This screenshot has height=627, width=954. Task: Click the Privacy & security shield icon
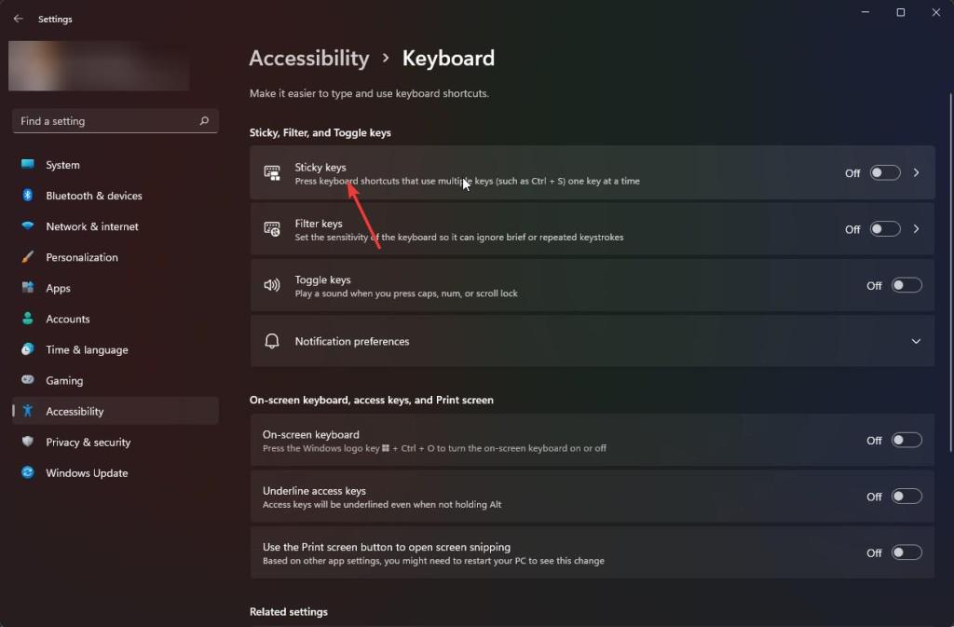(28, 442)
